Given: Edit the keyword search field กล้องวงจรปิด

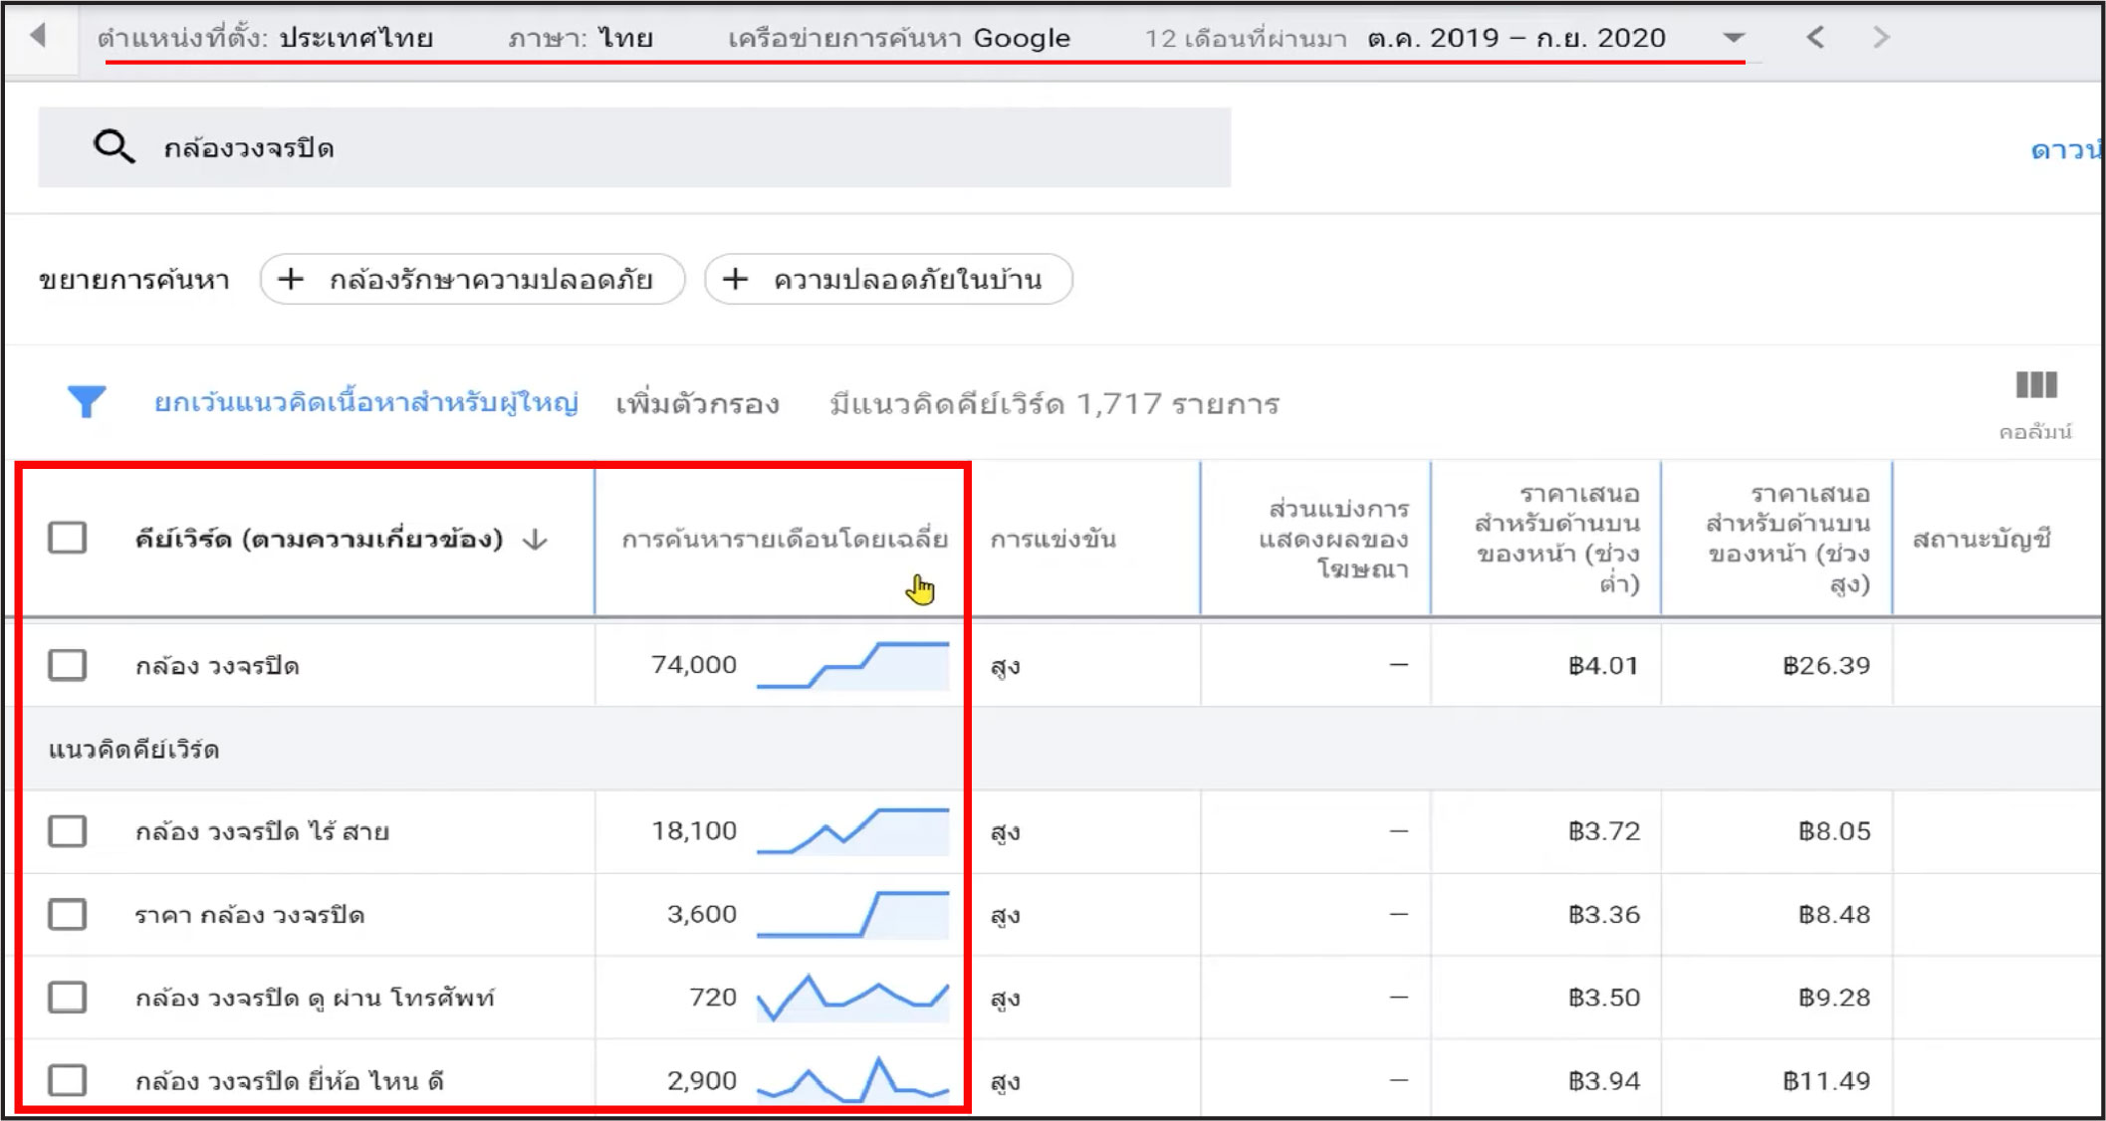Looking at the screenshot, I should pos(634,147).
